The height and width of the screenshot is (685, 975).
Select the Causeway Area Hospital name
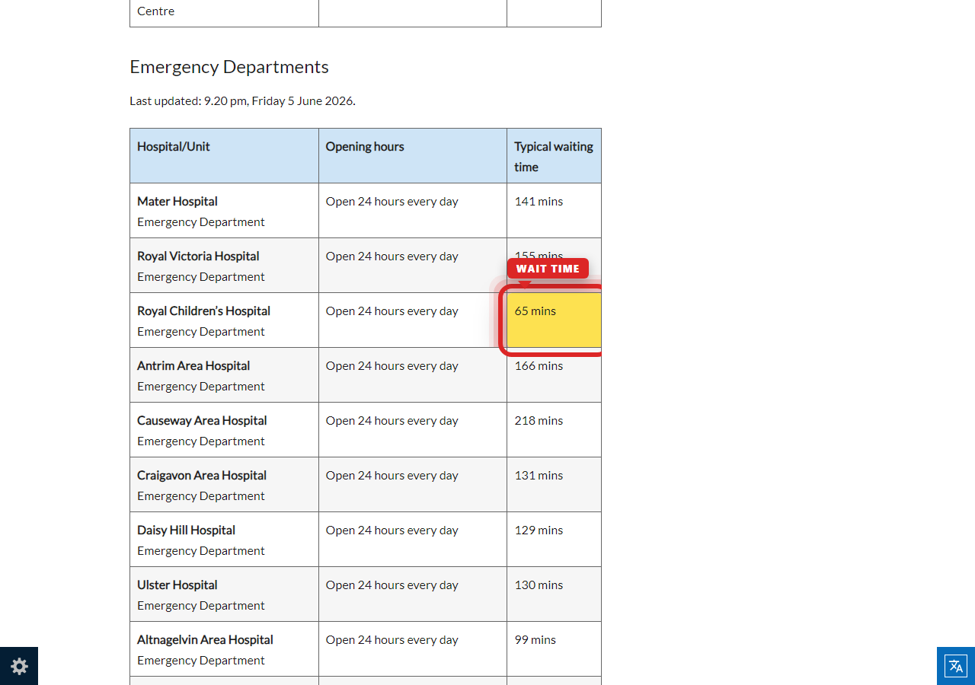(202, 420)
